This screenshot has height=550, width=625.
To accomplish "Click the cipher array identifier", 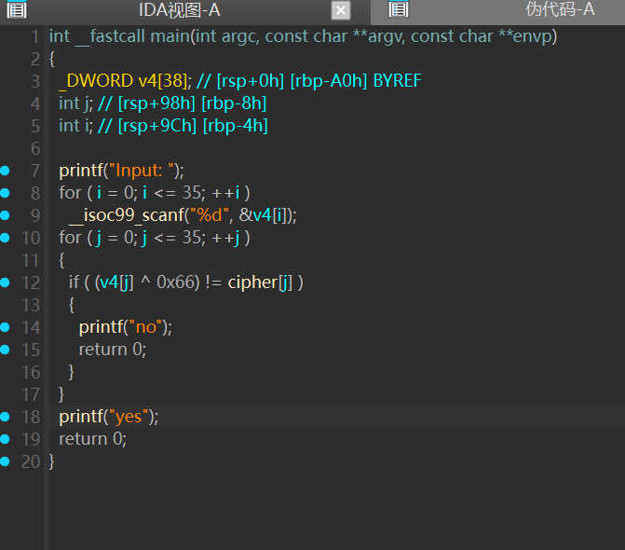I will click(x=252, y=282).
